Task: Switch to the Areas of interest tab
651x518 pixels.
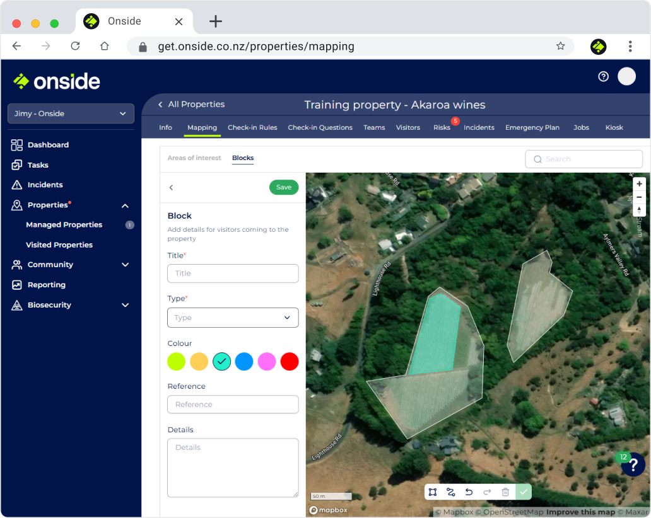Action: (x=194, y=158)
